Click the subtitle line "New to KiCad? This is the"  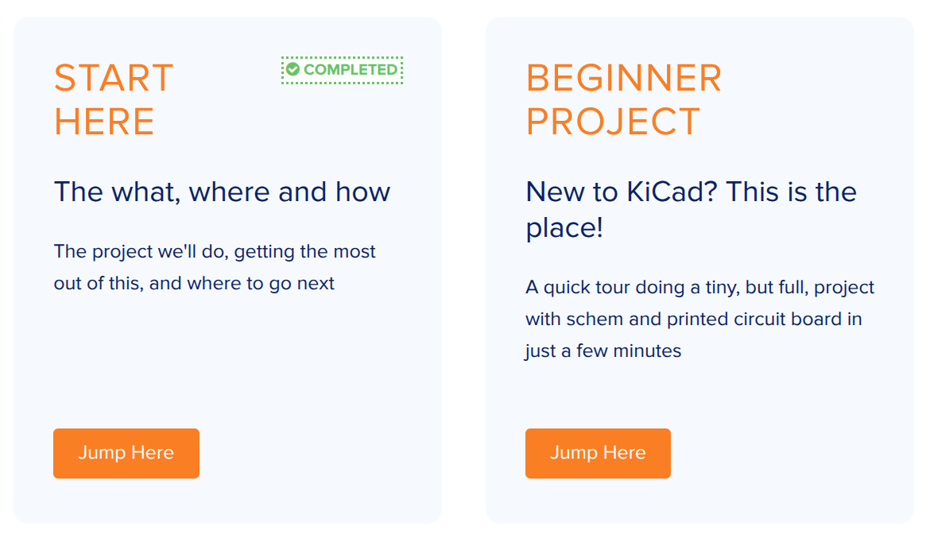[x=691, y=192]
